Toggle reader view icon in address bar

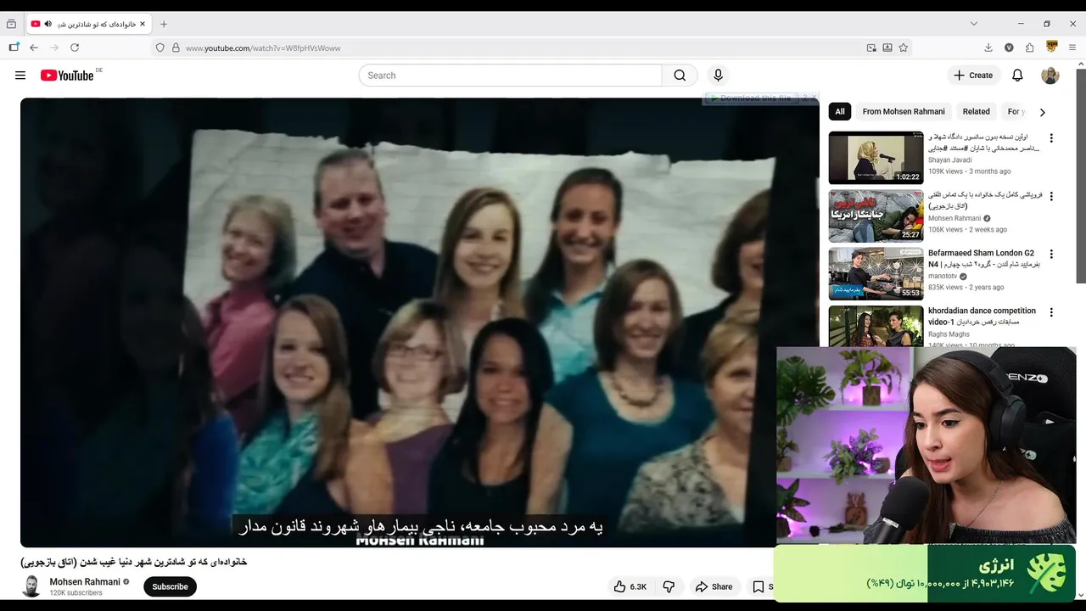(x=887, y=48)
